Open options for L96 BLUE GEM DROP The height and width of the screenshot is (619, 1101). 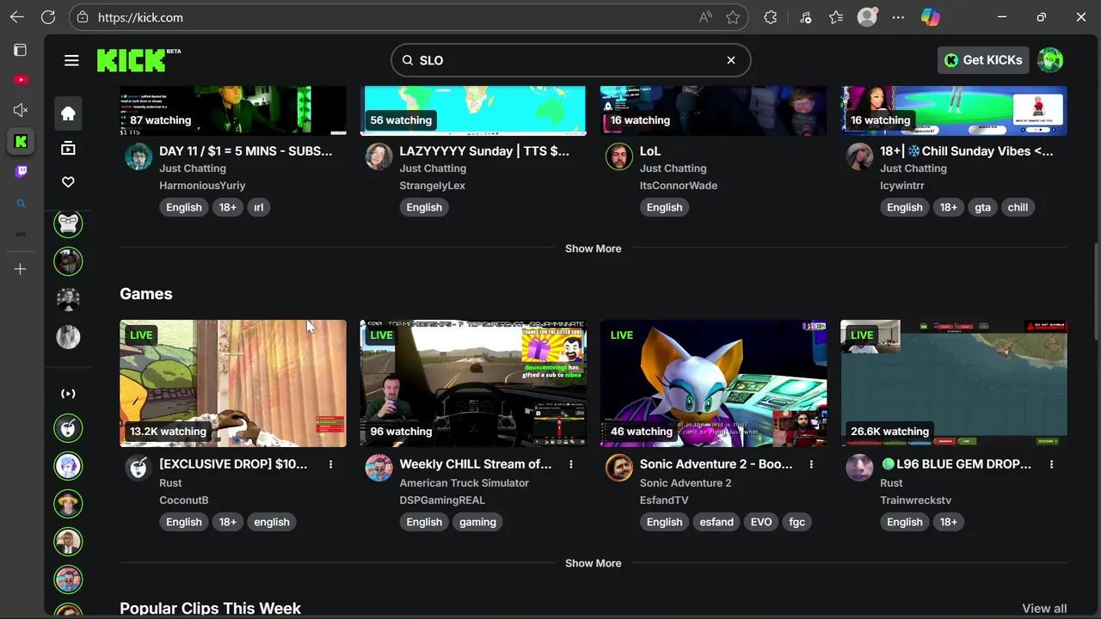[x=1051, y=464]
